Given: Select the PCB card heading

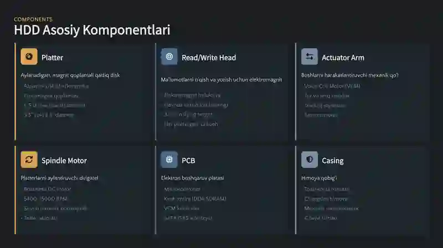Looking at the screenshot, I should (x=188, y=161).
